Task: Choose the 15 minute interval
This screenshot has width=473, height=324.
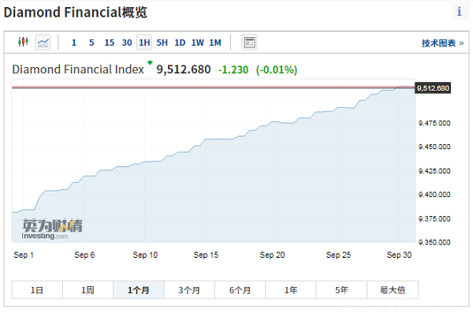Action: point(109,43)
